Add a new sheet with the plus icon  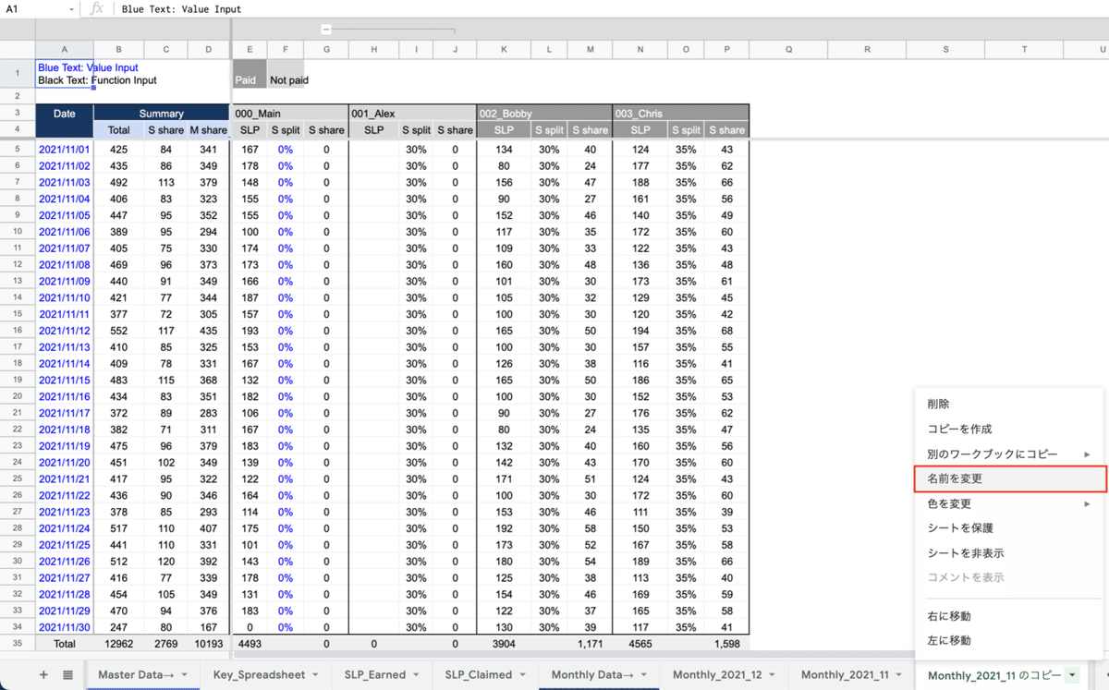coord(43,675)
